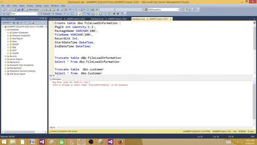Expand the SSISDB database node
This screenshot has width=257, height=145.
pyautogui.click(x=8, y=44)
